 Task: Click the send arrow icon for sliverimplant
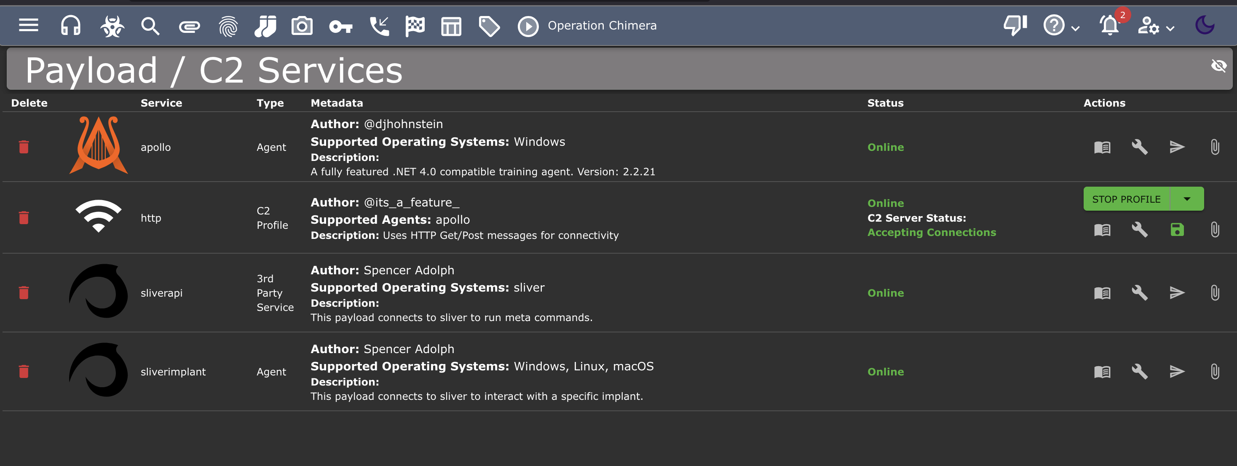[x=1177, y=371]
